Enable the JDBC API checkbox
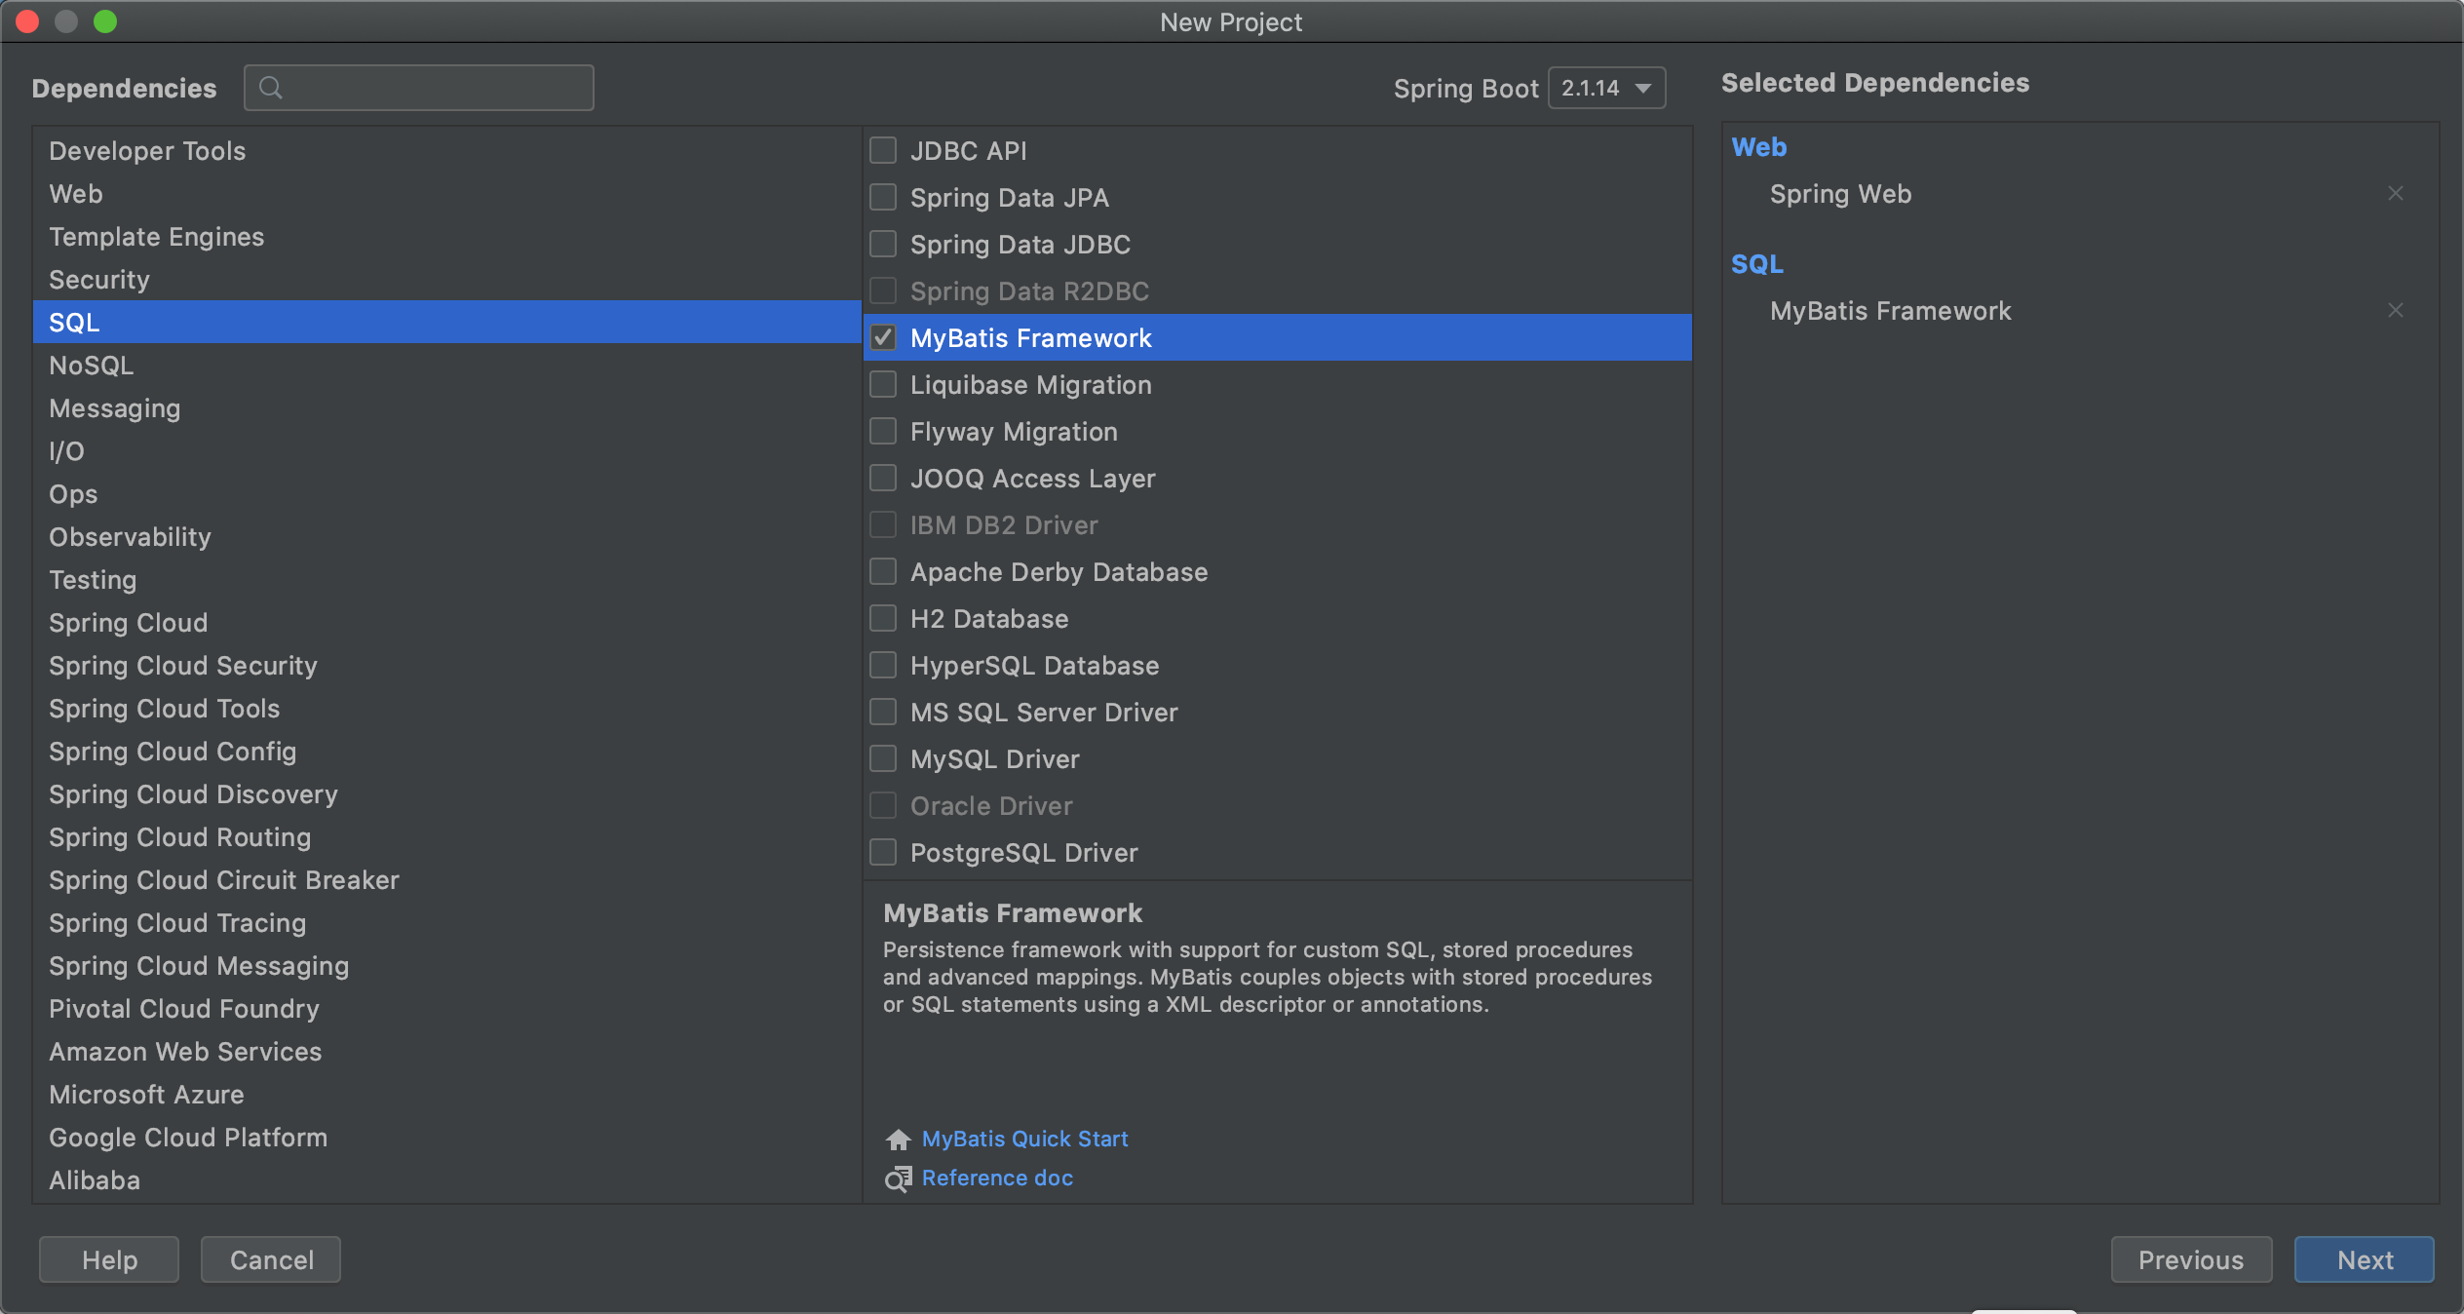 (883, 150)
